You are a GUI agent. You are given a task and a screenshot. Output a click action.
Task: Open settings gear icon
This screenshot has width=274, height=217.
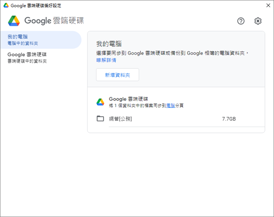258,21
